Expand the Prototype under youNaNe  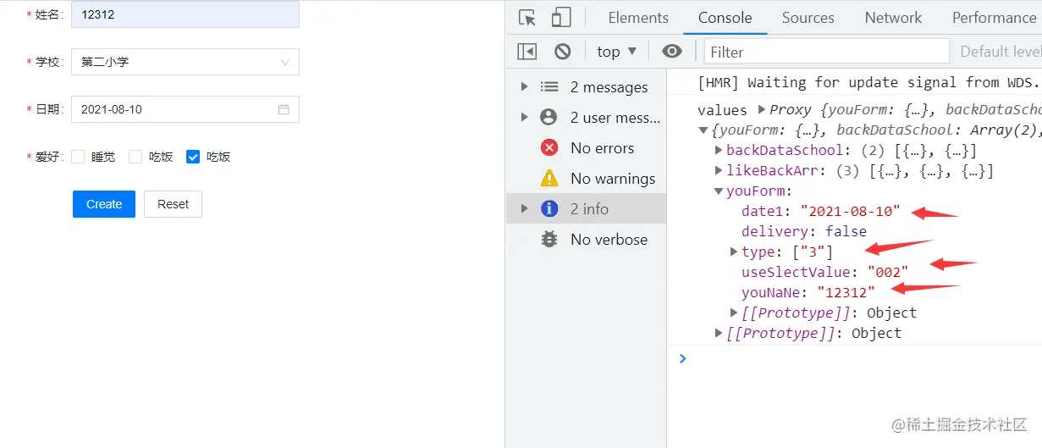(734, 312)
